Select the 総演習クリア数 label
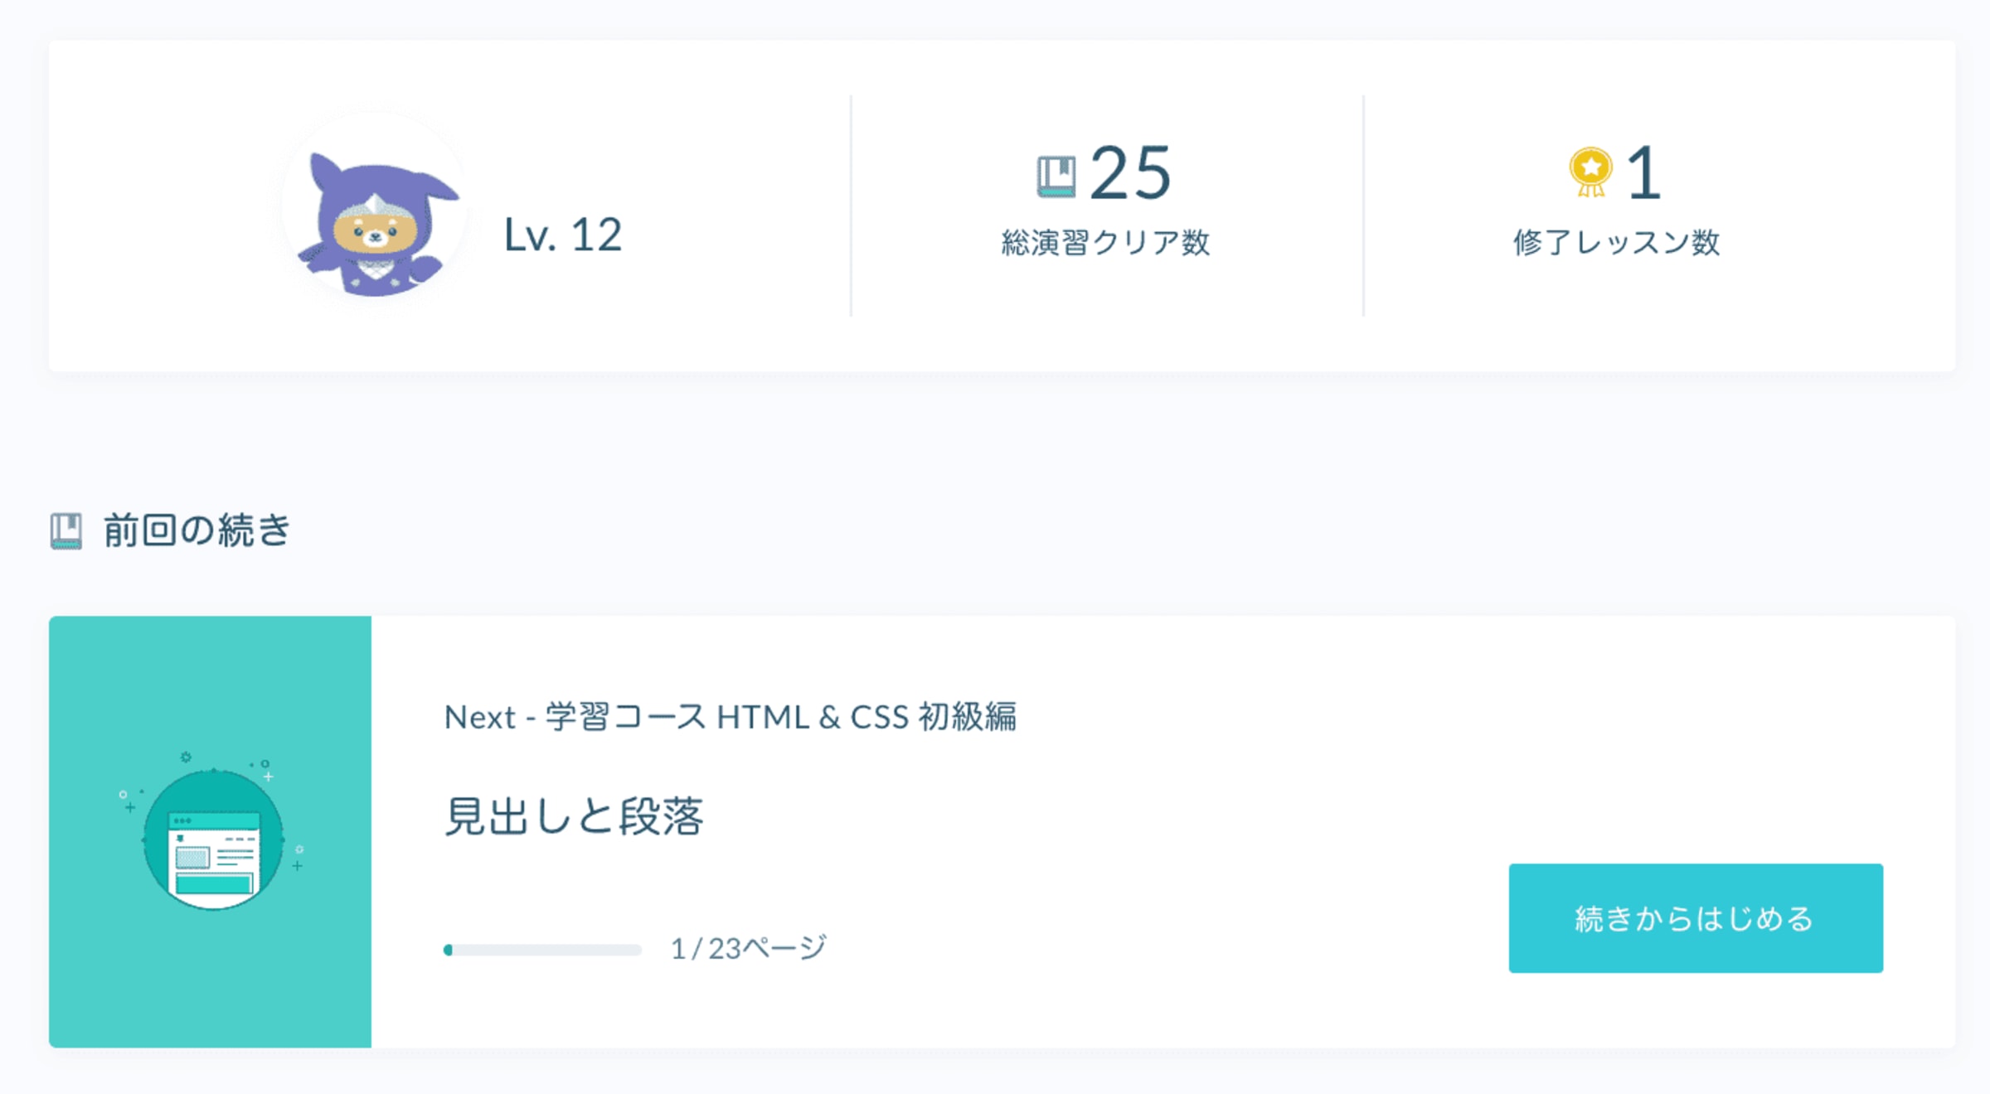The image size is (1990, 1094). (1105, 243)
